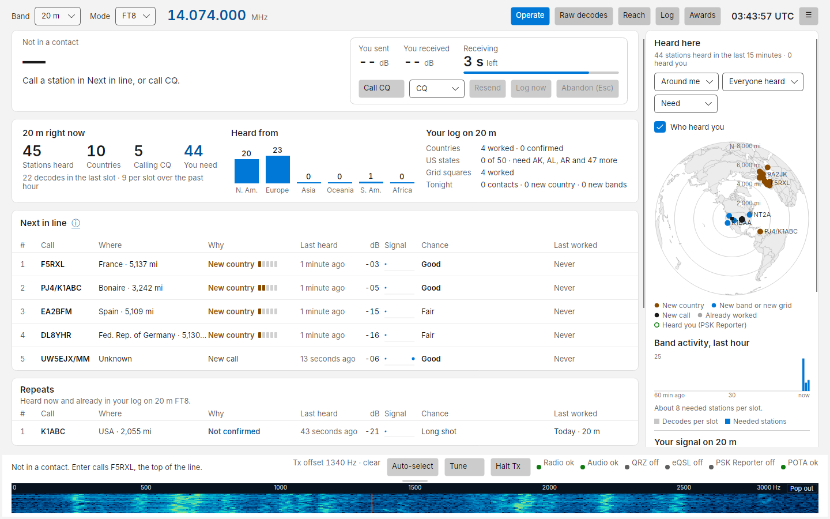Expand the Need filter dropdown
Viewport: 830px width, 519px height.
click(686, 104)
